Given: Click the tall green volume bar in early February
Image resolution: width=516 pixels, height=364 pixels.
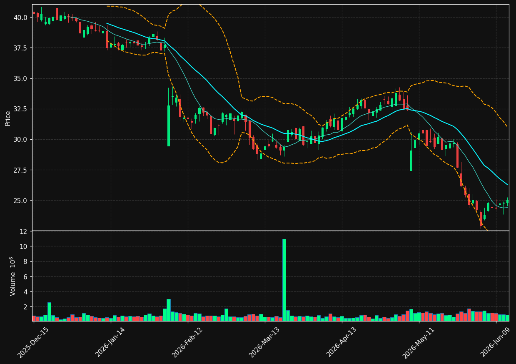Looking at the screenshot, I should (169, 310).
